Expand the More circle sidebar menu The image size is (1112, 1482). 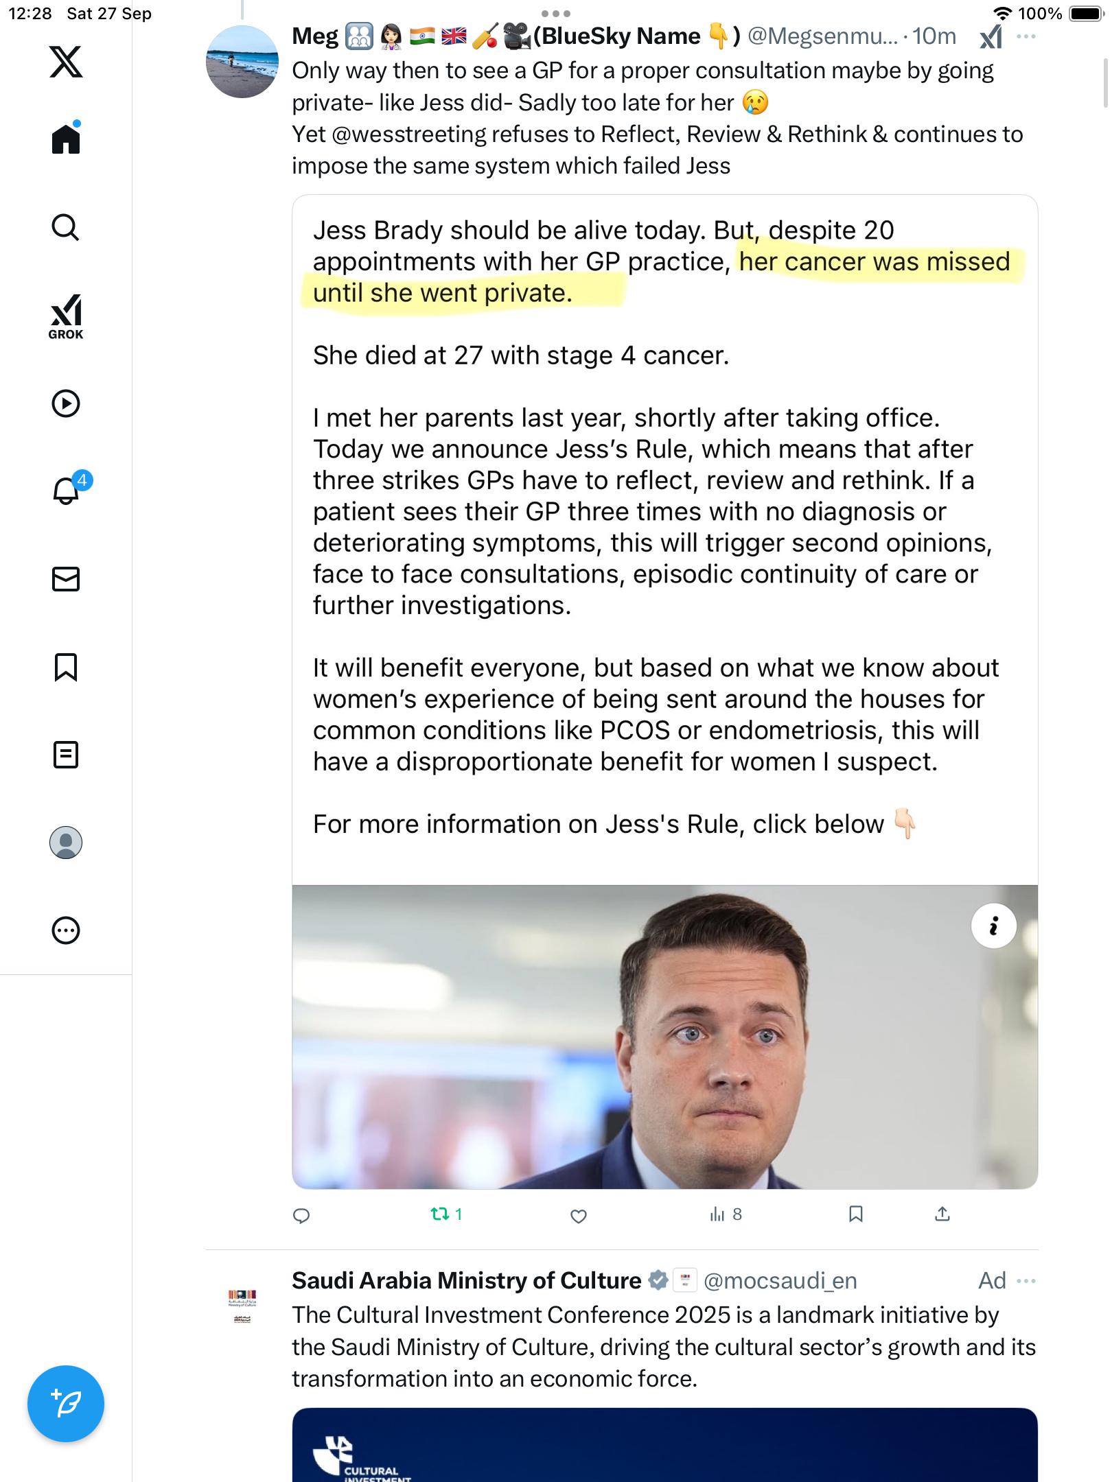coord(66,930)
